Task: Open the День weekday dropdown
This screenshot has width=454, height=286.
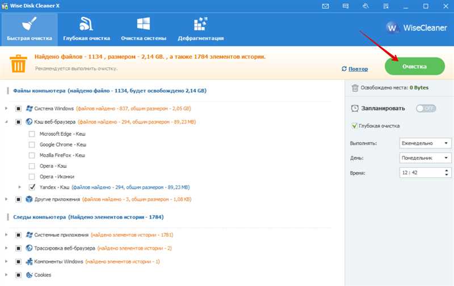Action: click(425, 158)
